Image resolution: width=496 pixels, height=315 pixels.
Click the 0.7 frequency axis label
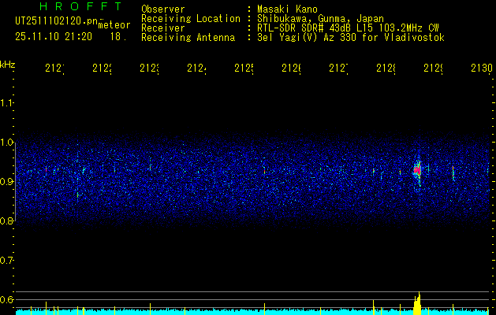[6, 261]
